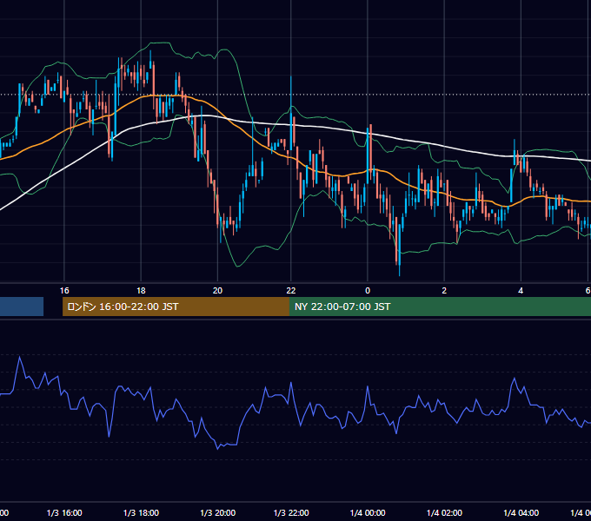Click the 1/4 00:00 time label

[x=368, y=512]
